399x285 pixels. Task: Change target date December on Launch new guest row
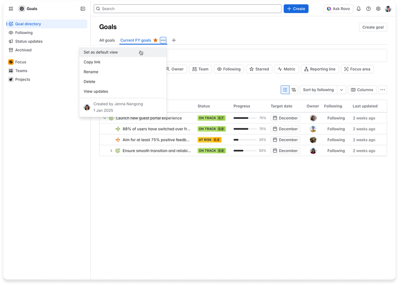coord(285,118)
